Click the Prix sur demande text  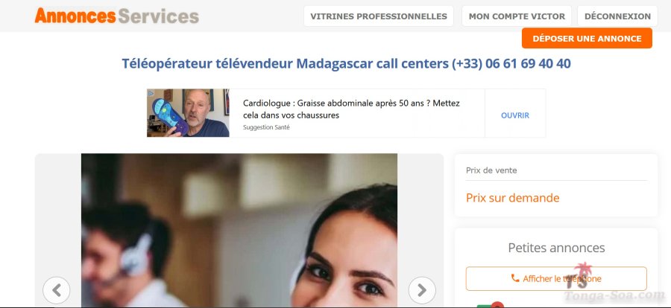coord(513,198)
